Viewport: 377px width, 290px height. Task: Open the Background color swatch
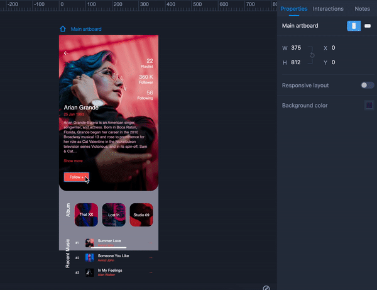(369, 106)
